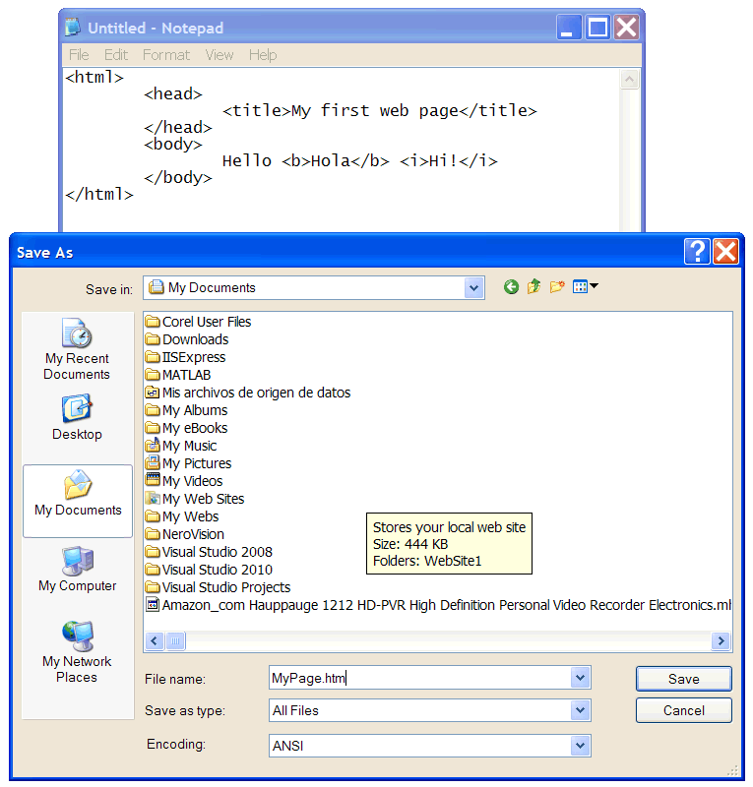Open My Recent Documents in places bar
Viewport: 753px width, 787px height.
pyautogui.click(x=77, y=349)
